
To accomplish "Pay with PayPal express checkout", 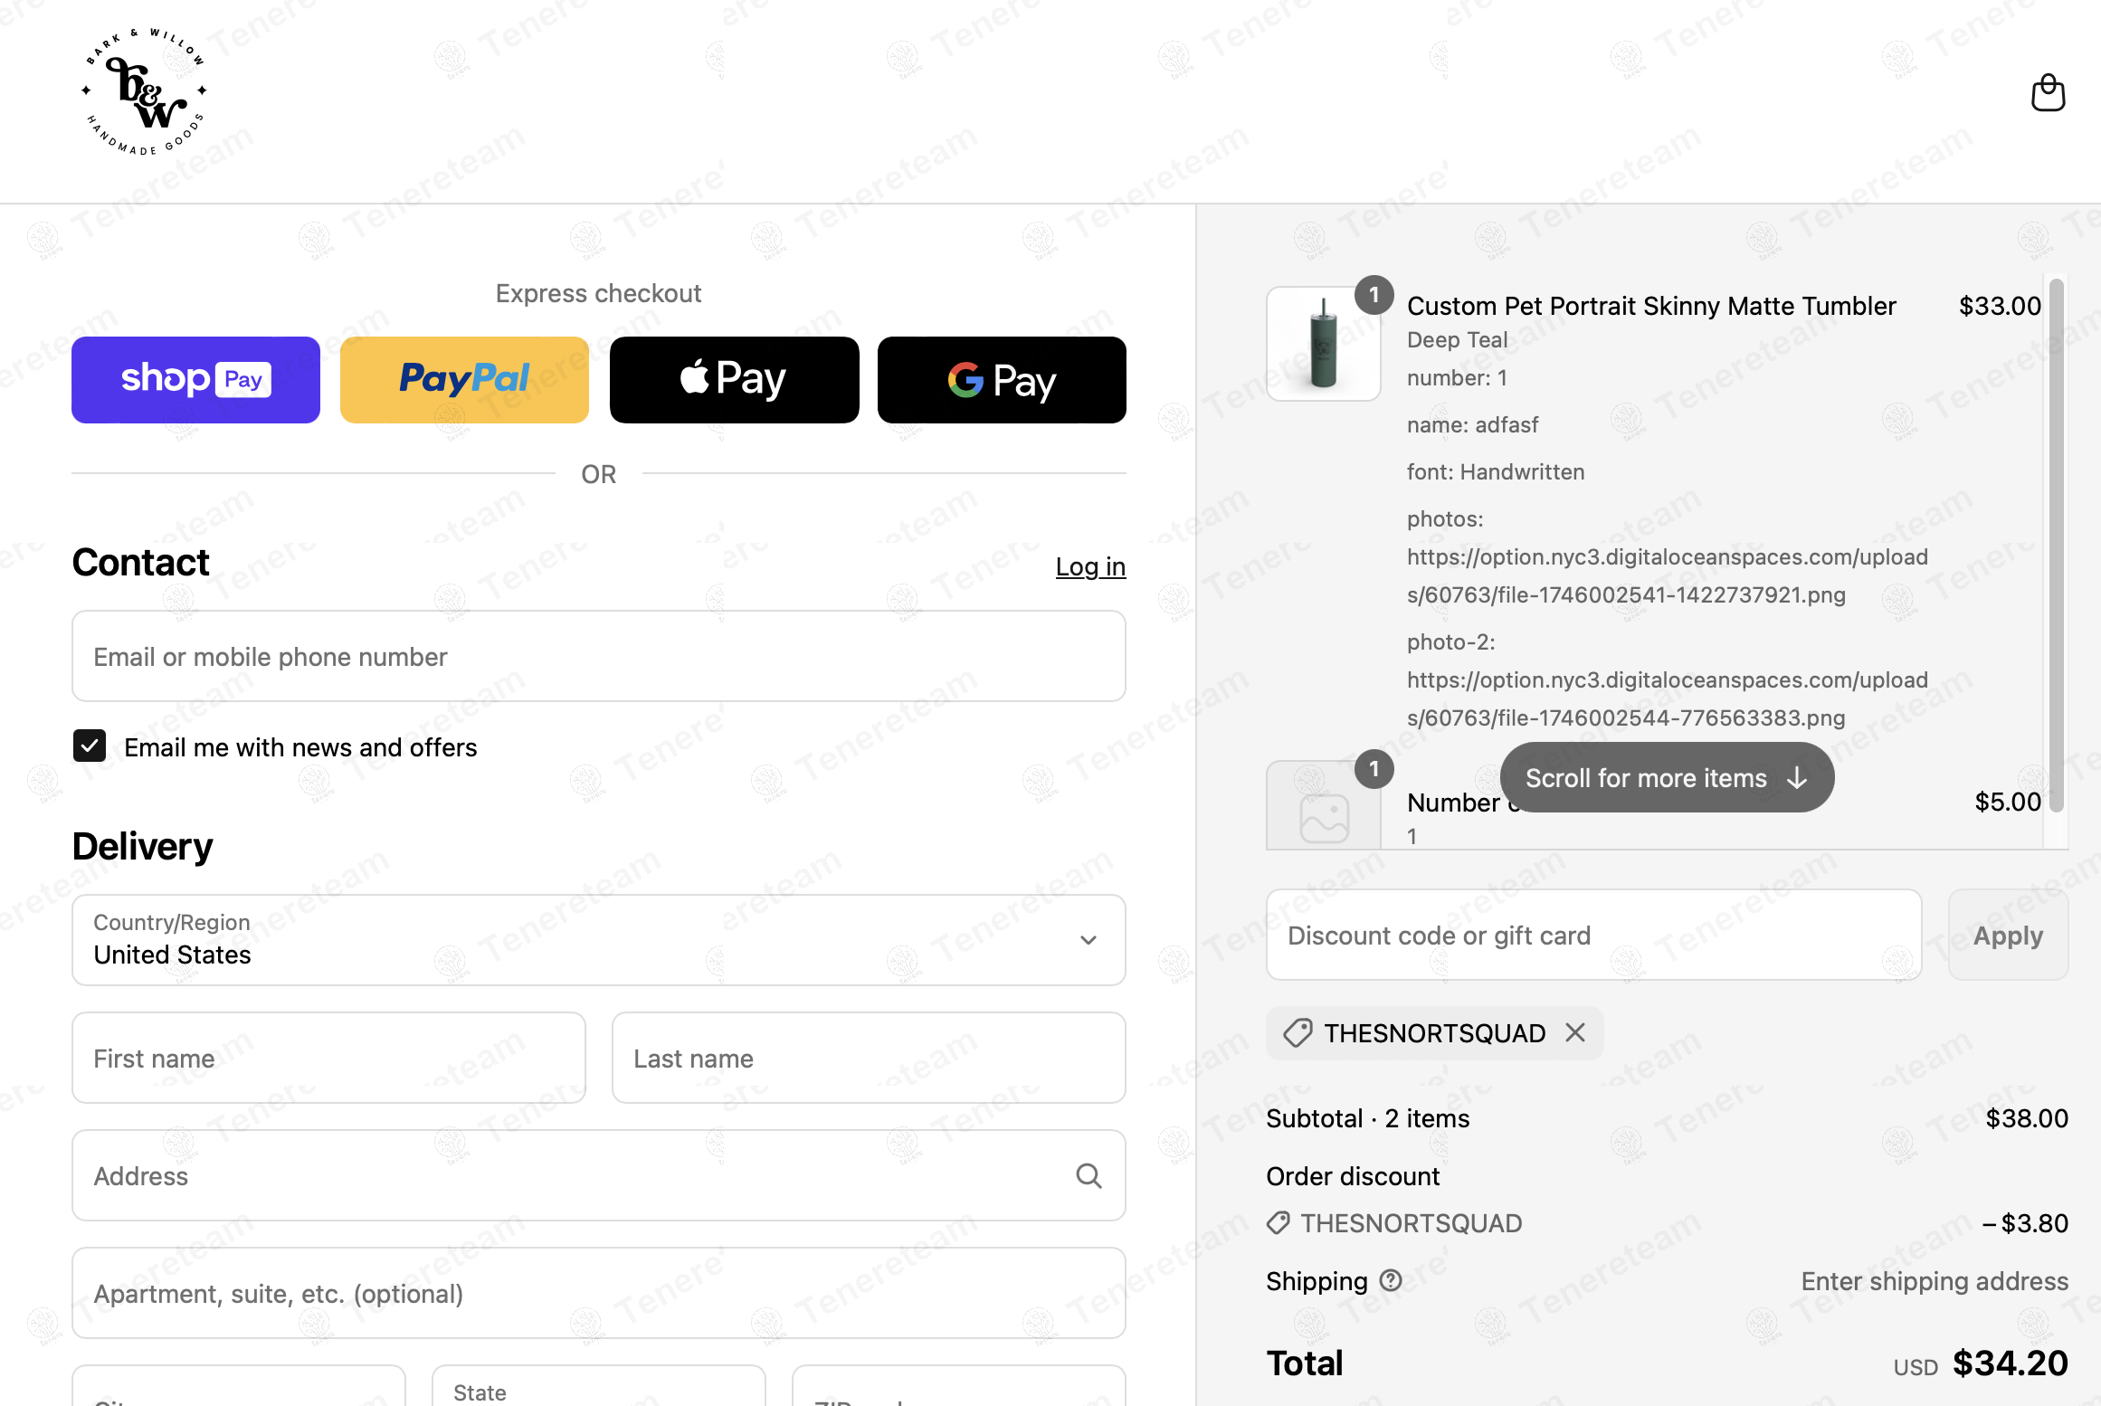I will point(464,380).
